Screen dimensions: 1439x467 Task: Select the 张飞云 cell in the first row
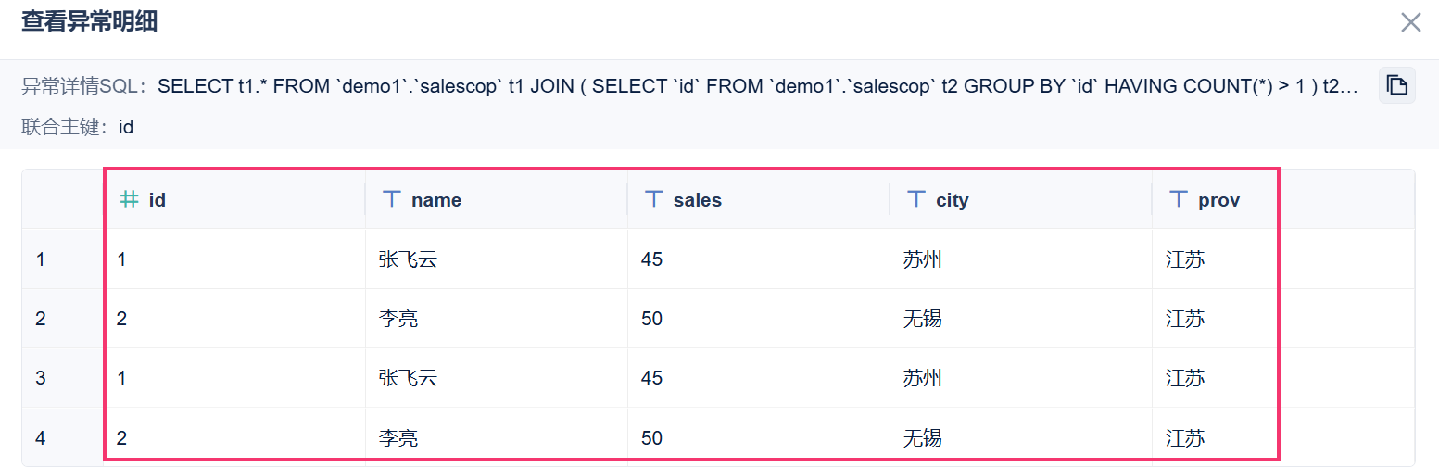pyautogui.click(x=497, y=259)
